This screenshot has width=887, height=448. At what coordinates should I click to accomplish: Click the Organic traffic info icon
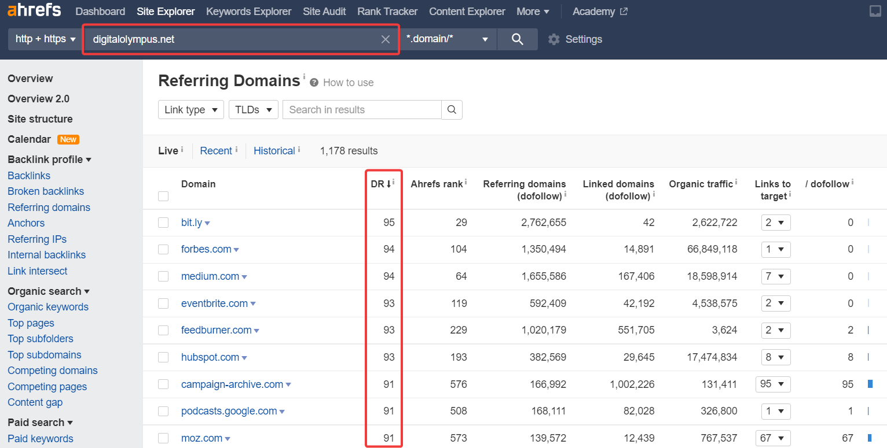736,182
